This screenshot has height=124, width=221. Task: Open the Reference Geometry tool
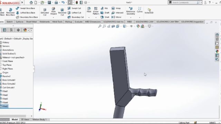click(131, 11)
